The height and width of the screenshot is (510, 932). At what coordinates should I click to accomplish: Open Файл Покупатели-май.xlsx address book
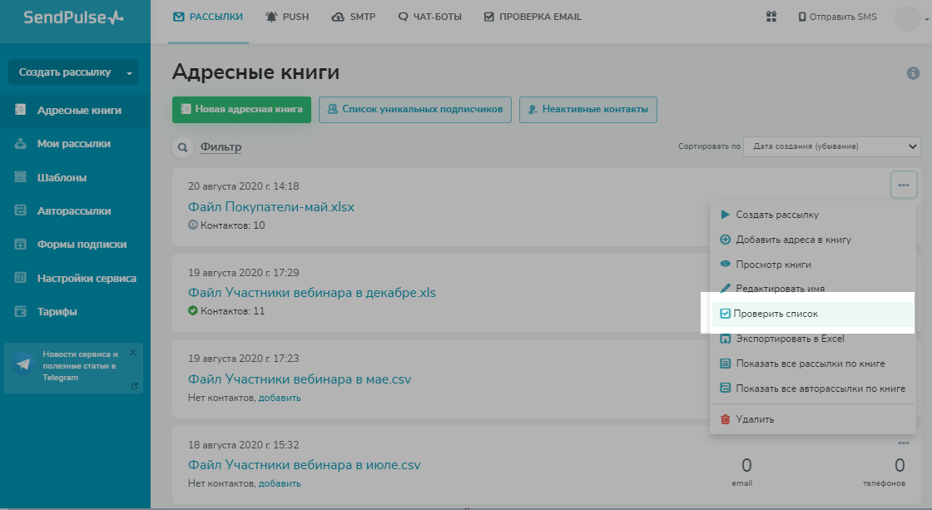271,207
